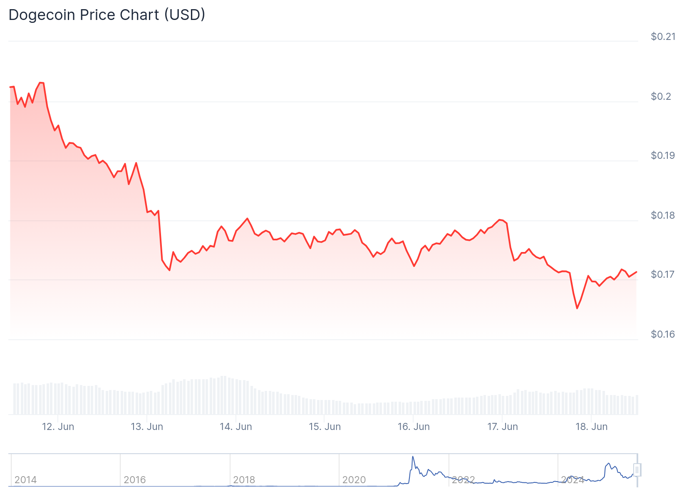
Task: Click the 2022 marker in navigator
Action: [x=463, y=480]
